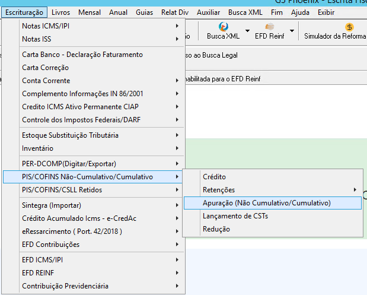This screenshot has height=295, width=367.
Task: Select Sintegra (Importar) entry
Action: (94, 205)
